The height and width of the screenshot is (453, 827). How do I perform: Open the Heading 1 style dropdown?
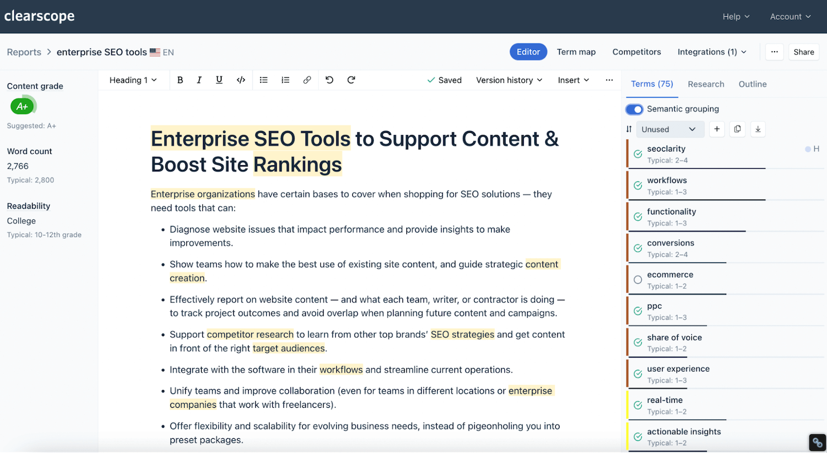coord(133,80)
